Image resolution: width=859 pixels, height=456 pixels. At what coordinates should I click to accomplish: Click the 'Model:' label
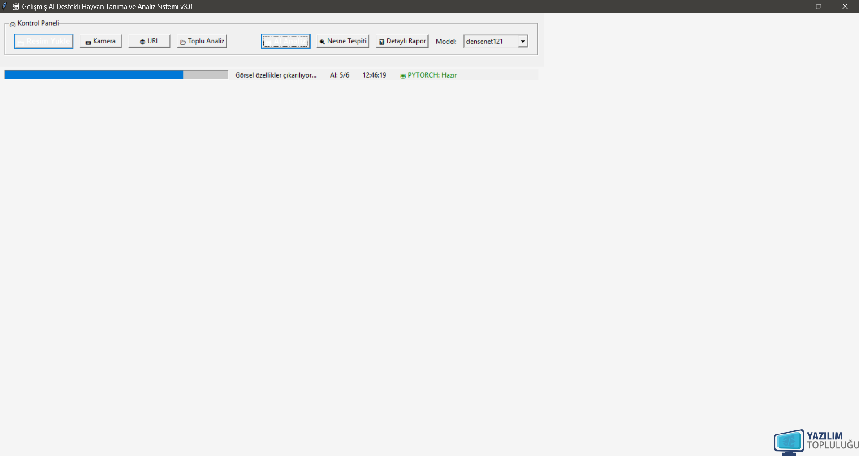(446, 41)
